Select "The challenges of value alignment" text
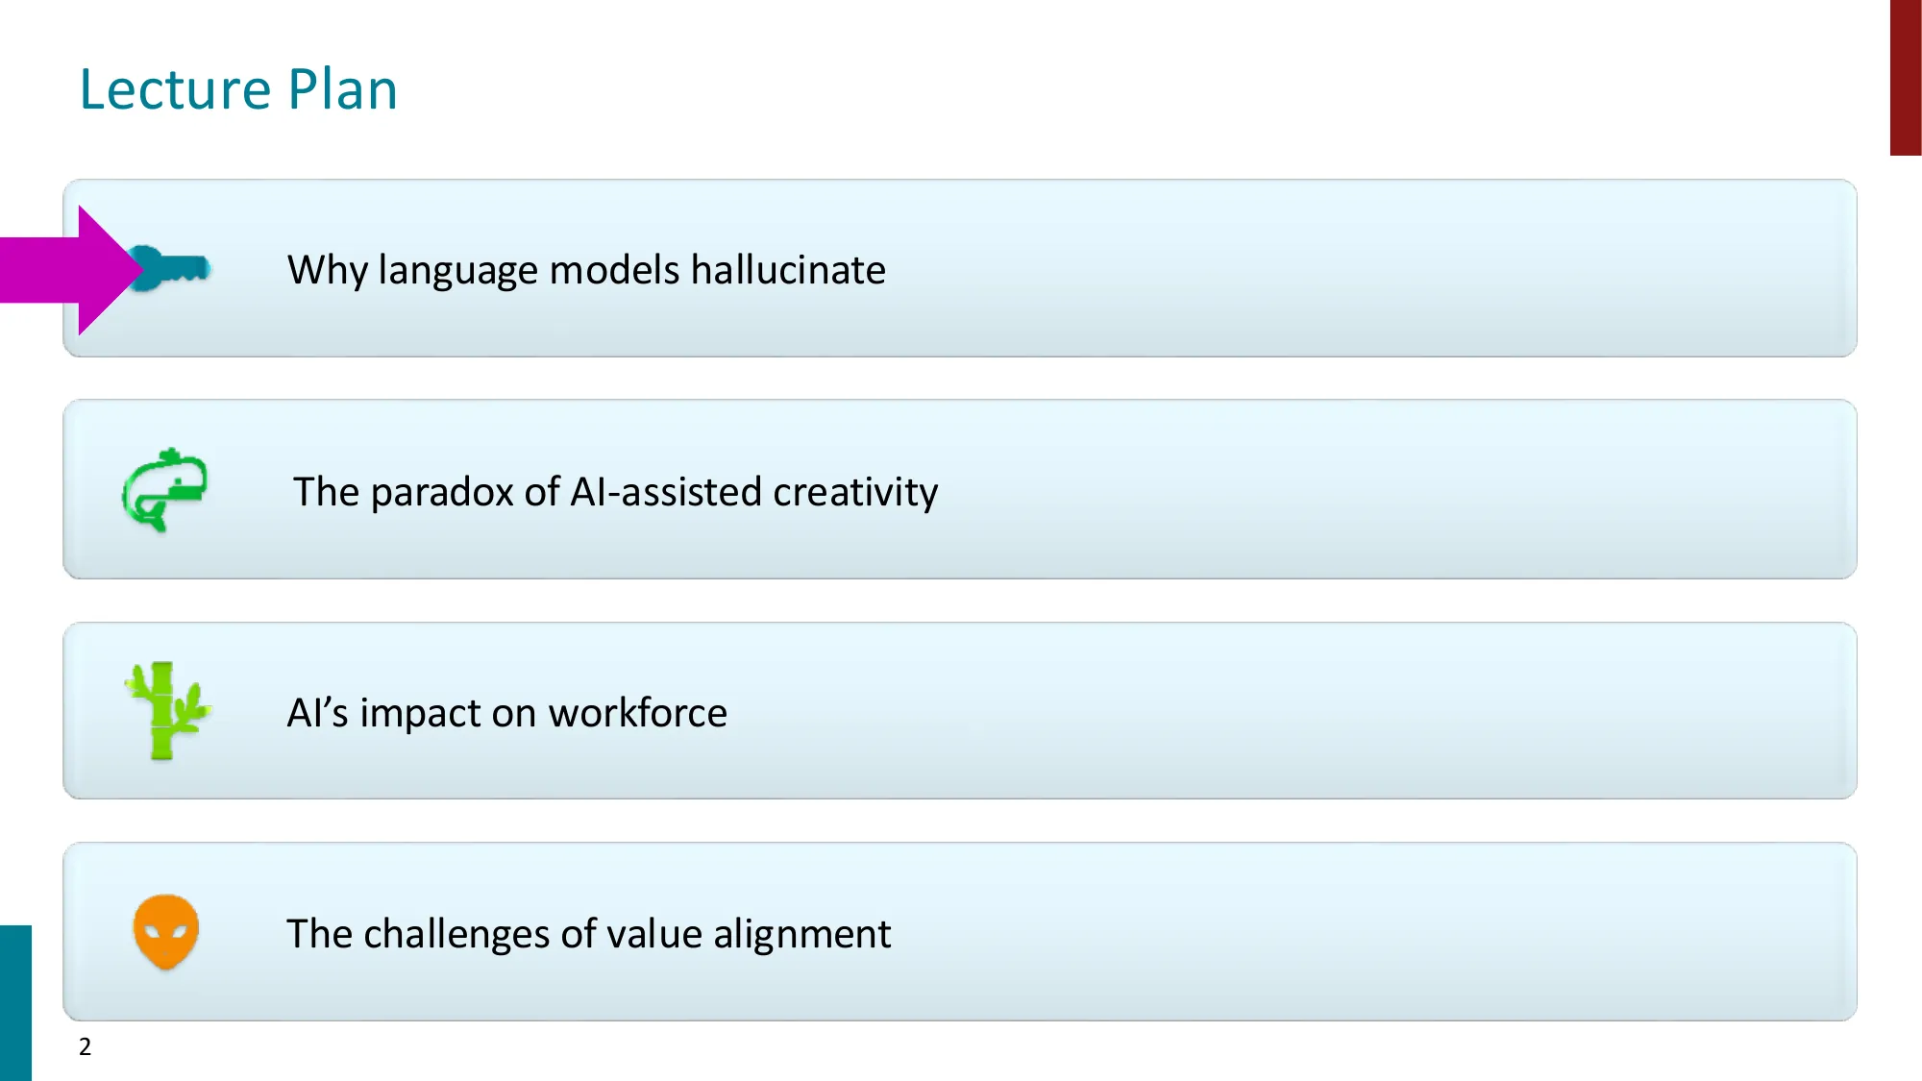The height and width of the screenshot is (1081, 1922). [x=588, y=934]
